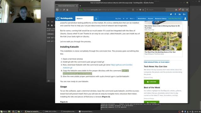The height and width of the screenshot is (113, 201).
Task: Switch to Unsaved Document taskbar window
Action: click(x=87, y=112)
